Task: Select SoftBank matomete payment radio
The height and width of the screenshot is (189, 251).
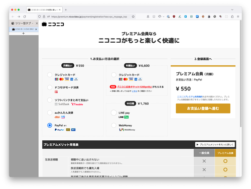Action: click(x=50, y=100)
